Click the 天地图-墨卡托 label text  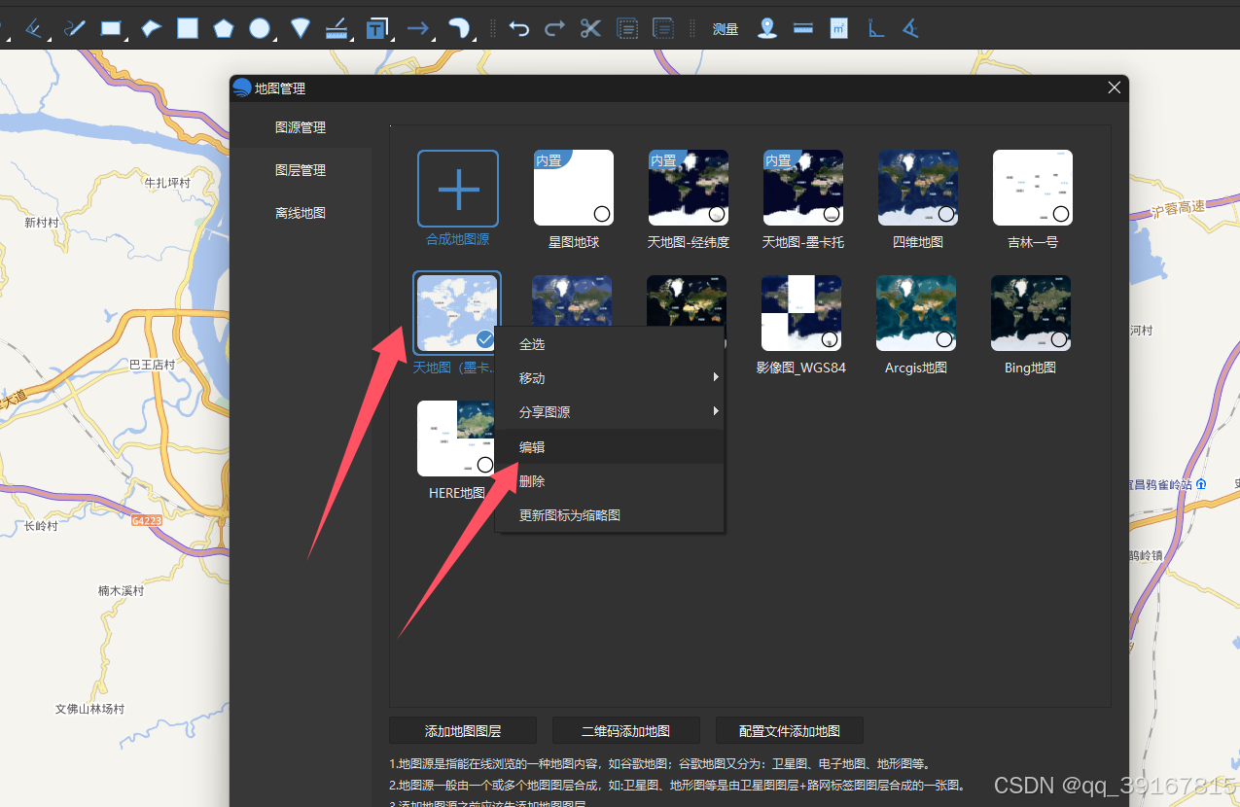[x=803, y=242]
